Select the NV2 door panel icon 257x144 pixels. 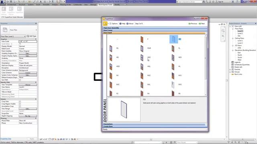(142, 76)
